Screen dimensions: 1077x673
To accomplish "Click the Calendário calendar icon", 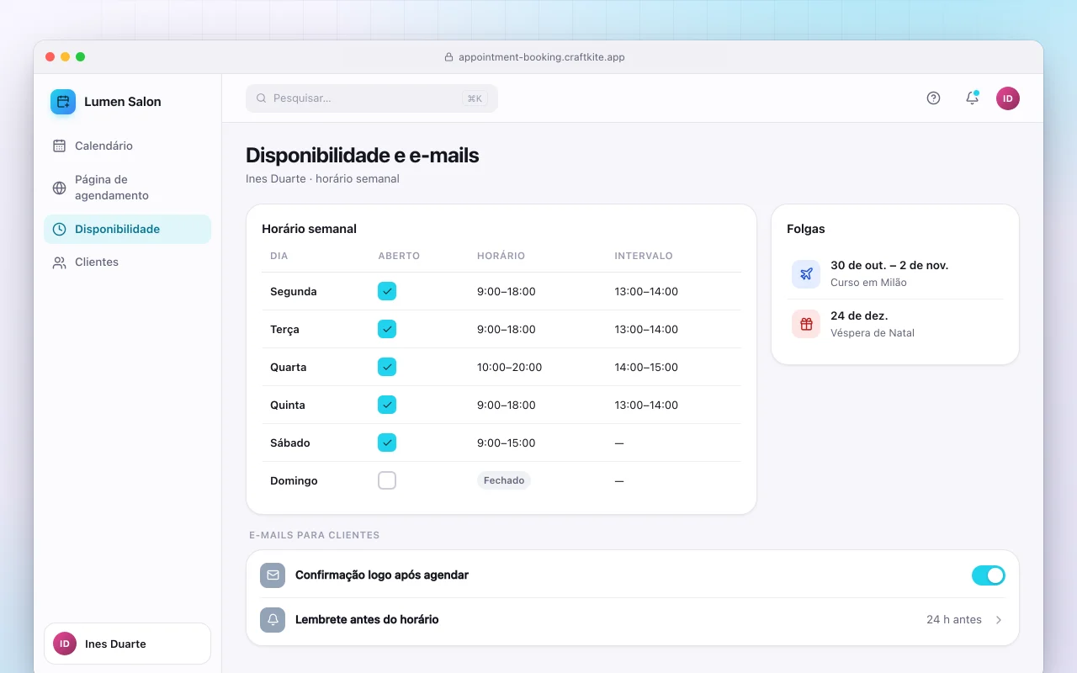I will pyautogui.click(x=59, y=146).
